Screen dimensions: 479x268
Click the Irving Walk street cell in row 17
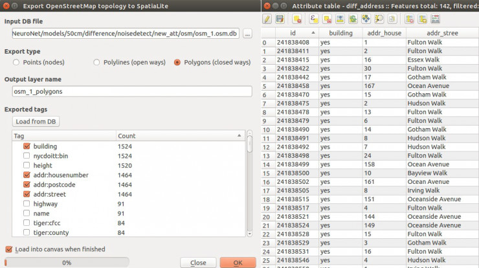coord(442,190)
